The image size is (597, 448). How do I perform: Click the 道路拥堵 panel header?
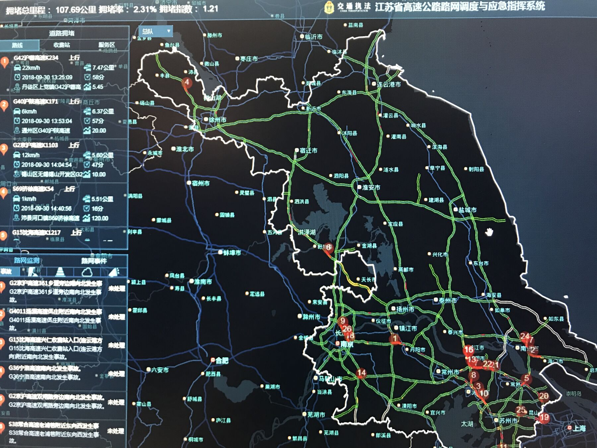click(62, 33)
